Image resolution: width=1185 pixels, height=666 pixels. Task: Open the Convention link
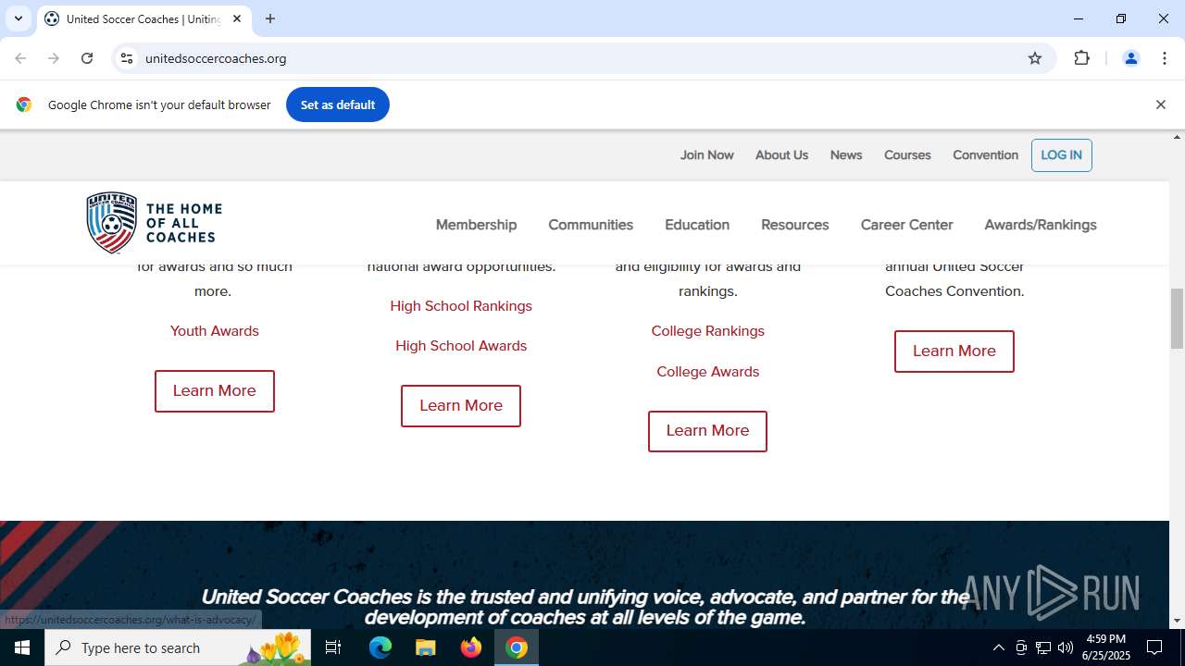pyautogui.click(x=985, y=154)
